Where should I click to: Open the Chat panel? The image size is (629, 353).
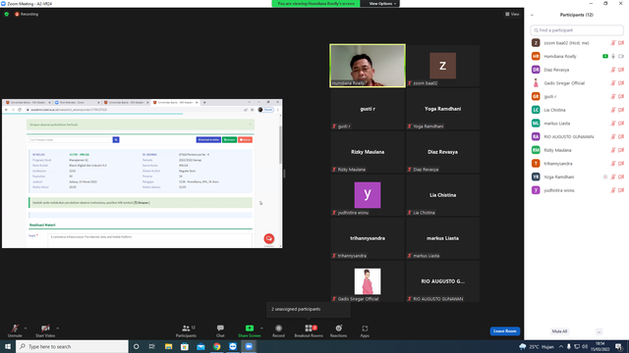coord(220,330)
